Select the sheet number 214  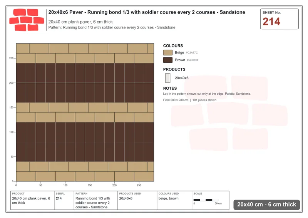coord(271,22)
